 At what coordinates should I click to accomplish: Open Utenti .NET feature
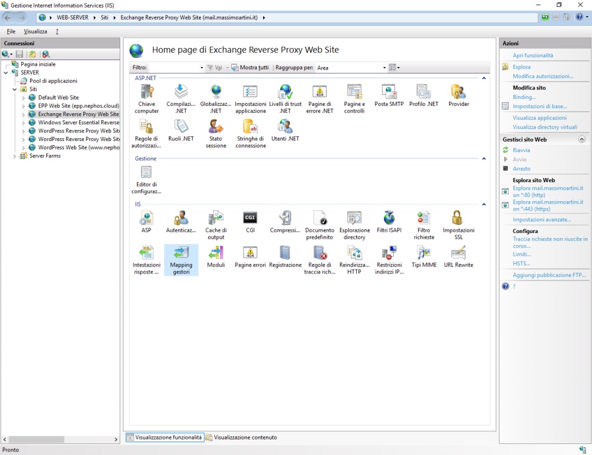click(x=285, y=130)
